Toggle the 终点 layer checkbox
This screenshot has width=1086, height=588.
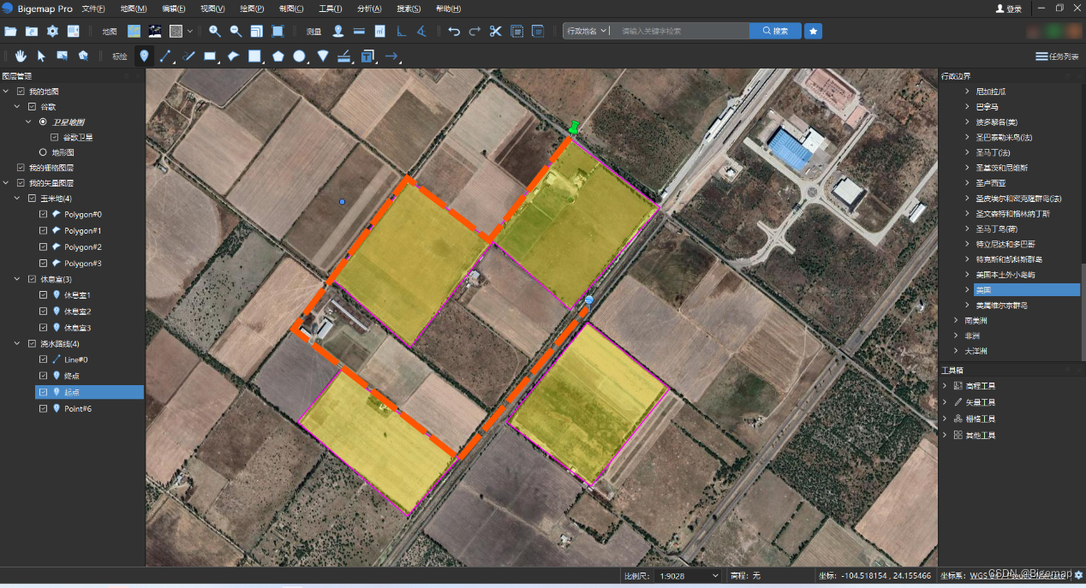(44, 376)
